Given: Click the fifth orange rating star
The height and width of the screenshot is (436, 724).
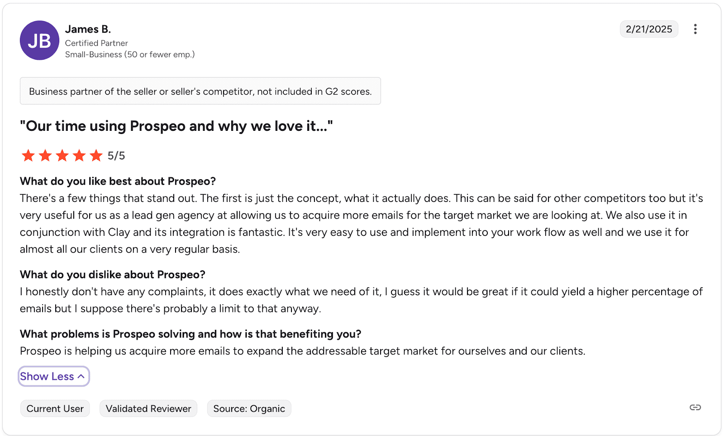Looking at the screenshot, I should click(96, 156).
